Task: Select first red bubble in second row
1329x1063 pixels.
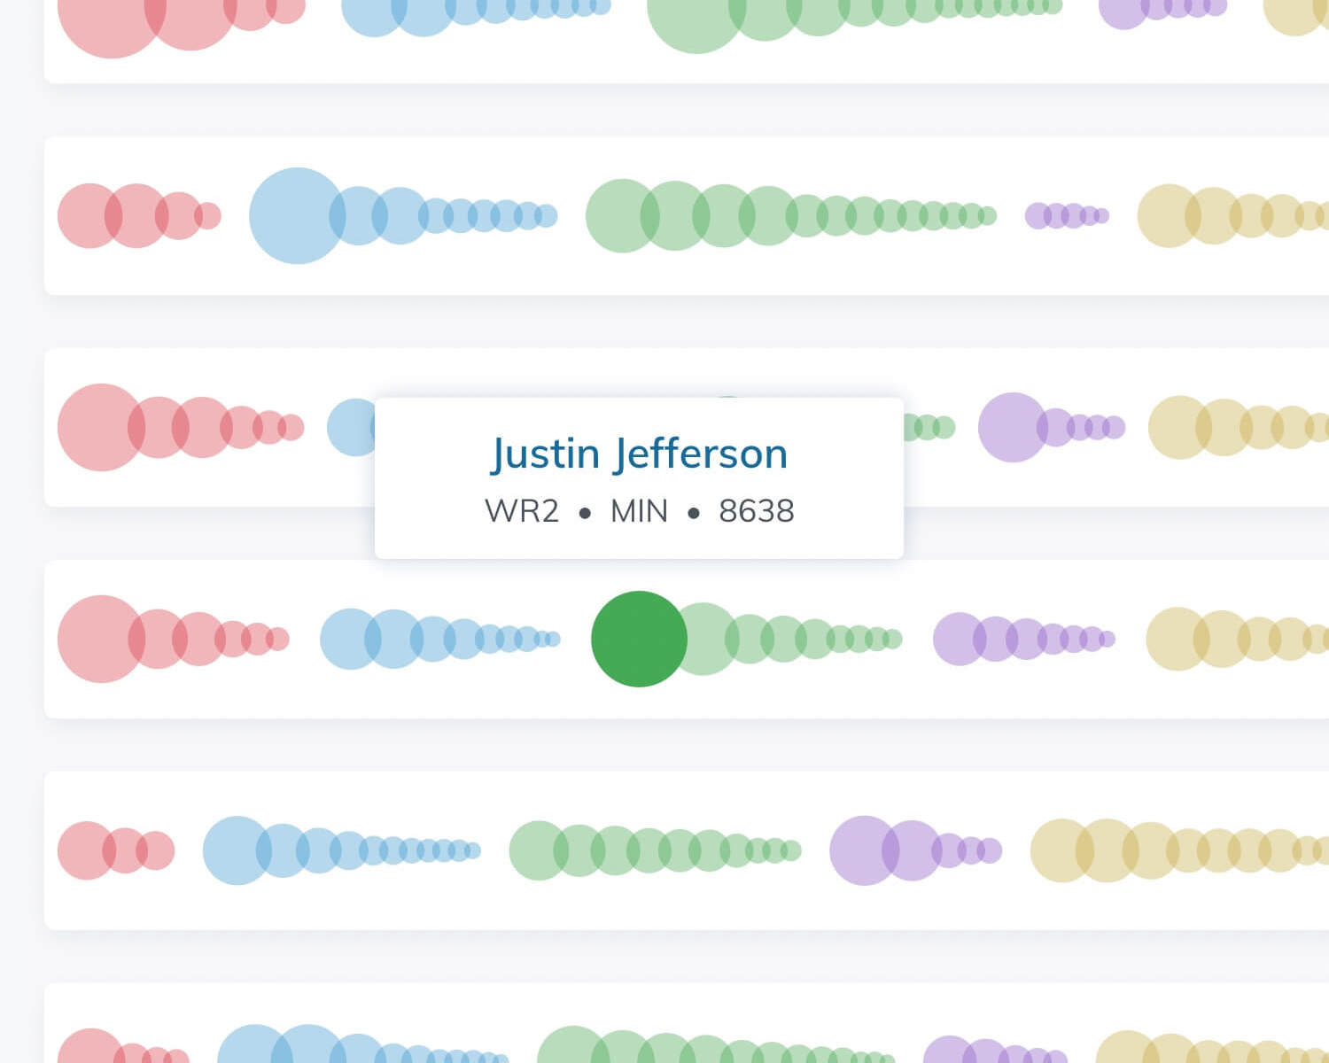Action: [89, 215]
